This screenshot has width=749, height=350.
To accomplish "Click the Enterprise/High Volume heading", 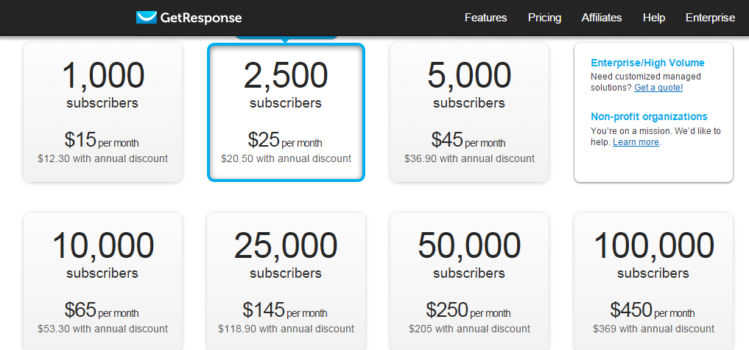I will [x=647, y=63].
